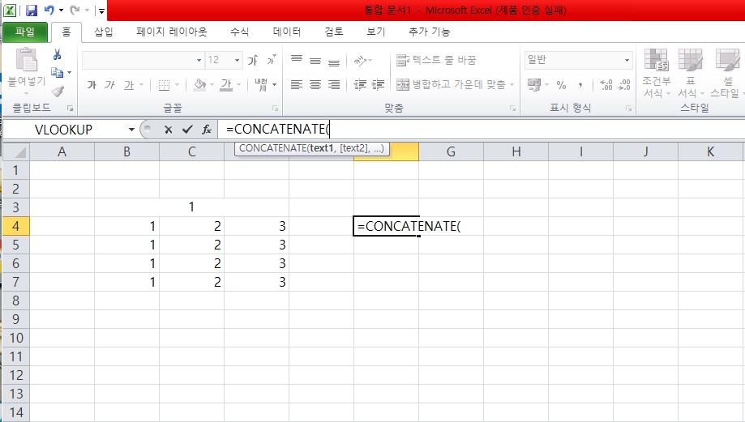This screenshot has height=422, width=745.
Task: Click 표 서식 format as table button
Action: (x=691, y=73)
